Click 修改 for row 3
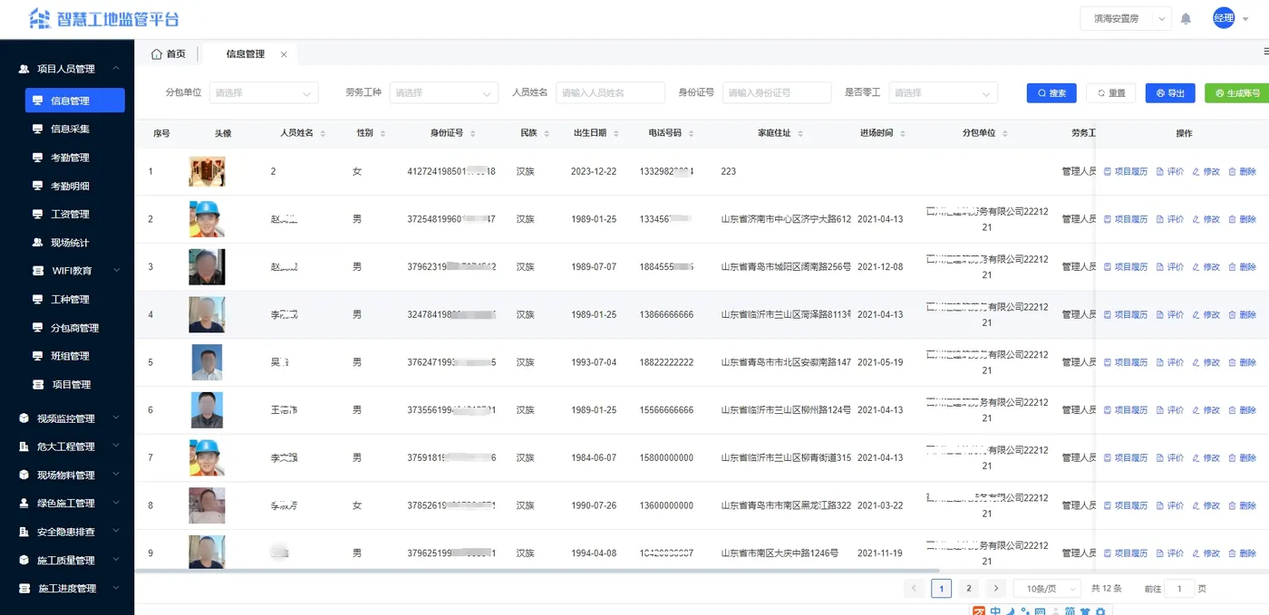 1206,267
